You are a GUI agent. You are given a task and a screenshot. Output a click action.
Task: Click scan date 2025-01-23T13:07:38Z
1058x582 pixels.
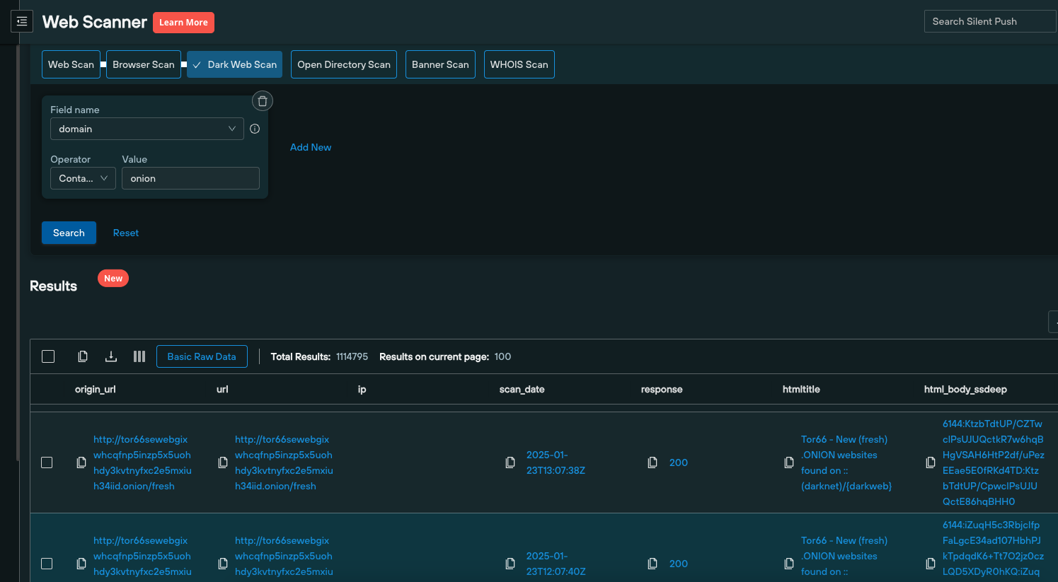tap(556, 462)
